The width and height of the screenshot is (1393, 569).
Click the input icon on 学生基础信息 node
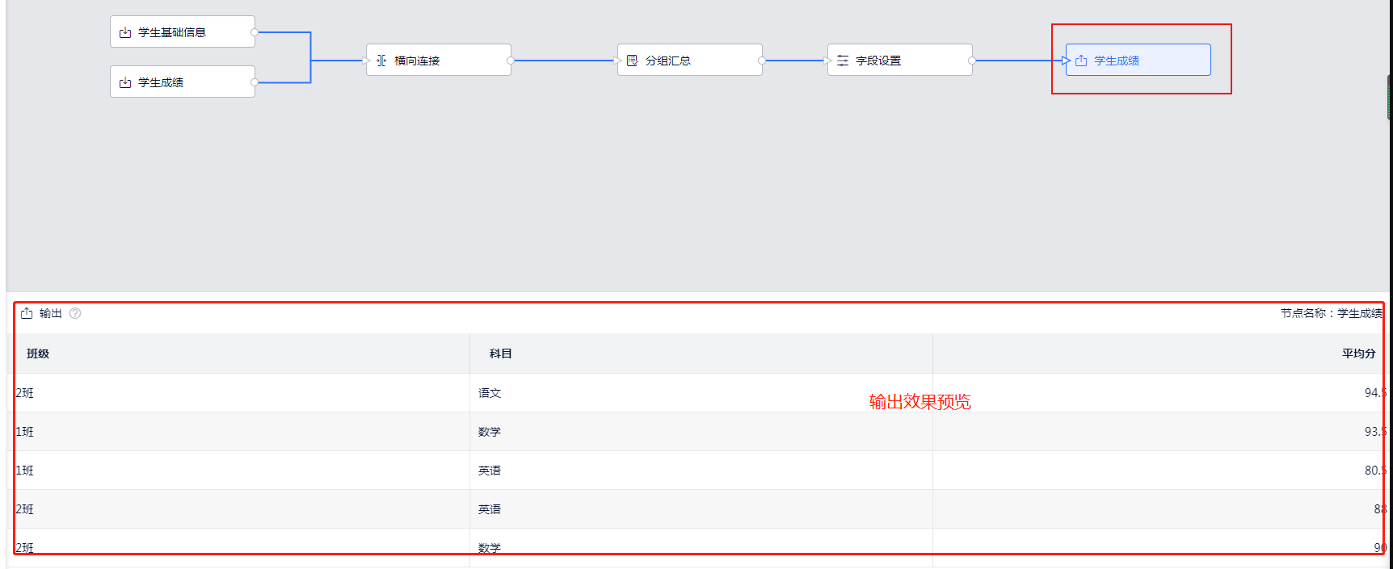(125, 32)
